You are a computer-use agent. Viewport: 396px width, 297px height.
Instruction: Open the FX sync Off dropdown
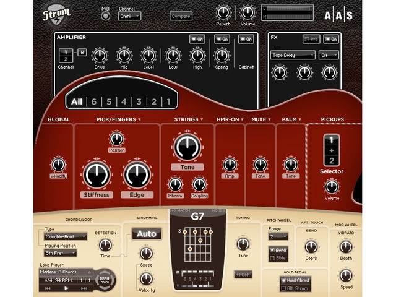click(x=329, y=55)
